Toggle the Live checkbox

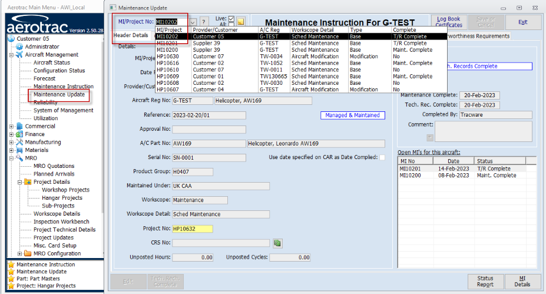click(231, 18)
